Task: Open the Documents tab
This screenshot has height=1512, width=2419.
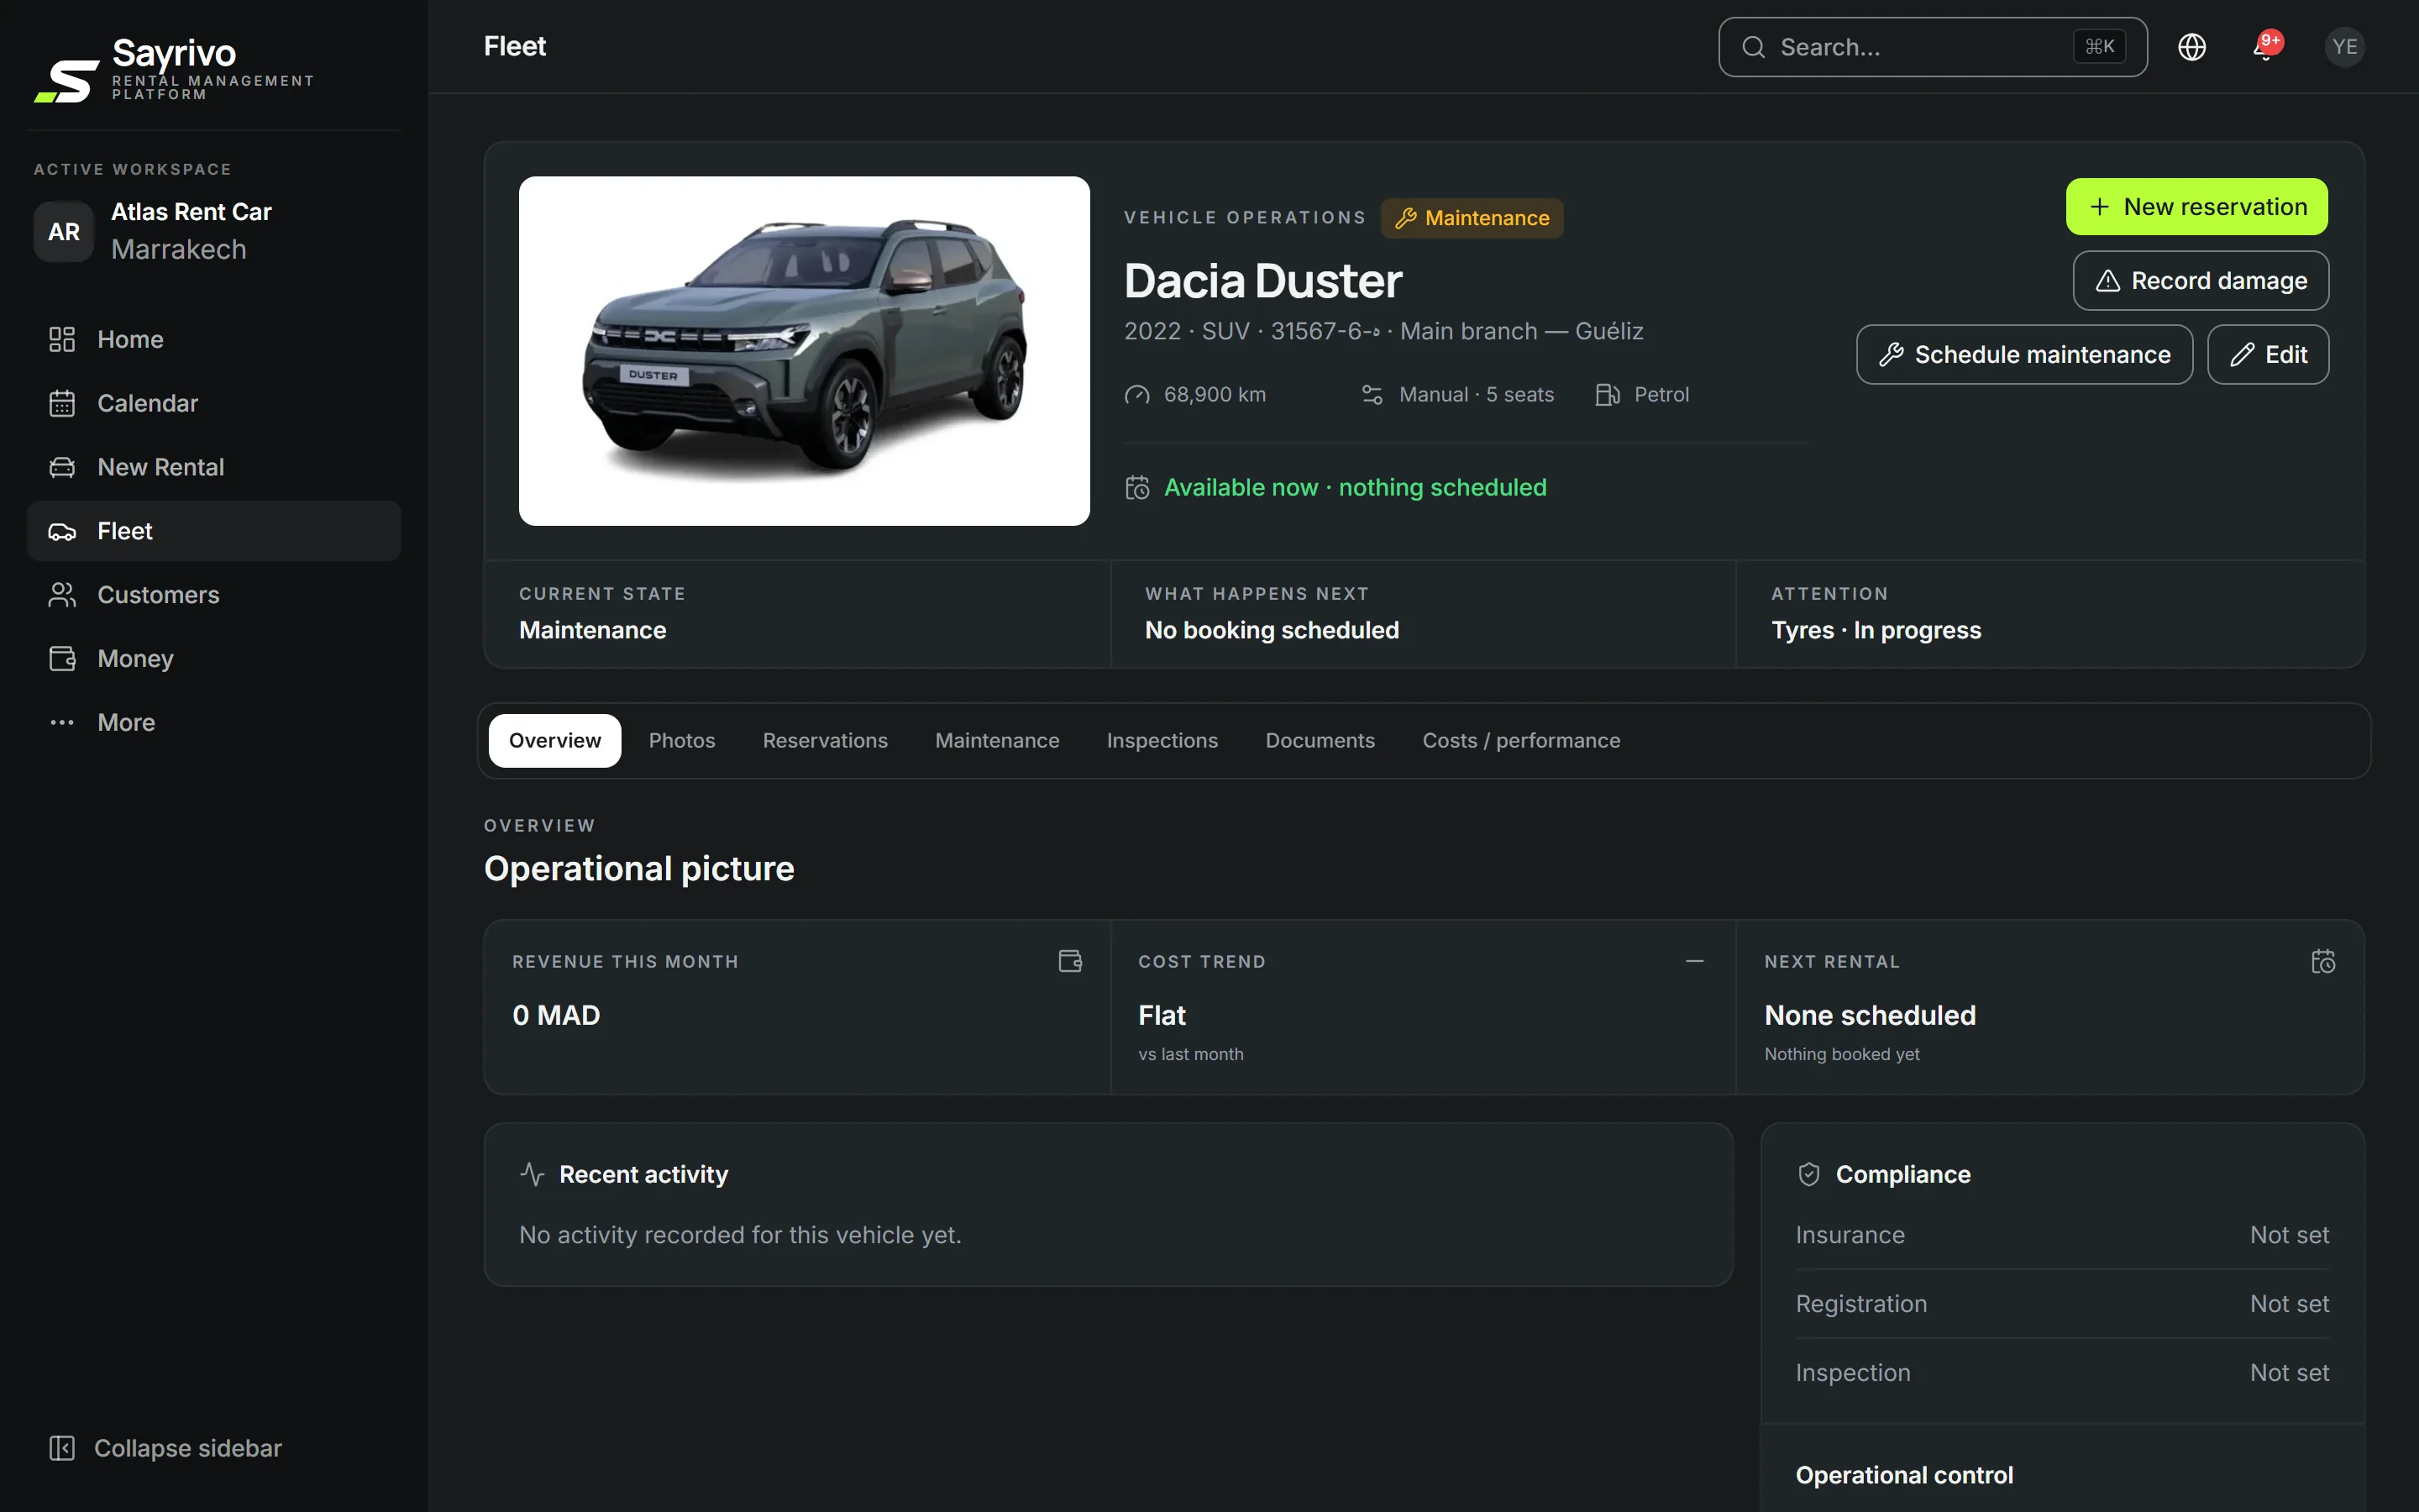Action: pyautogui.click(x=1320, y=741)
